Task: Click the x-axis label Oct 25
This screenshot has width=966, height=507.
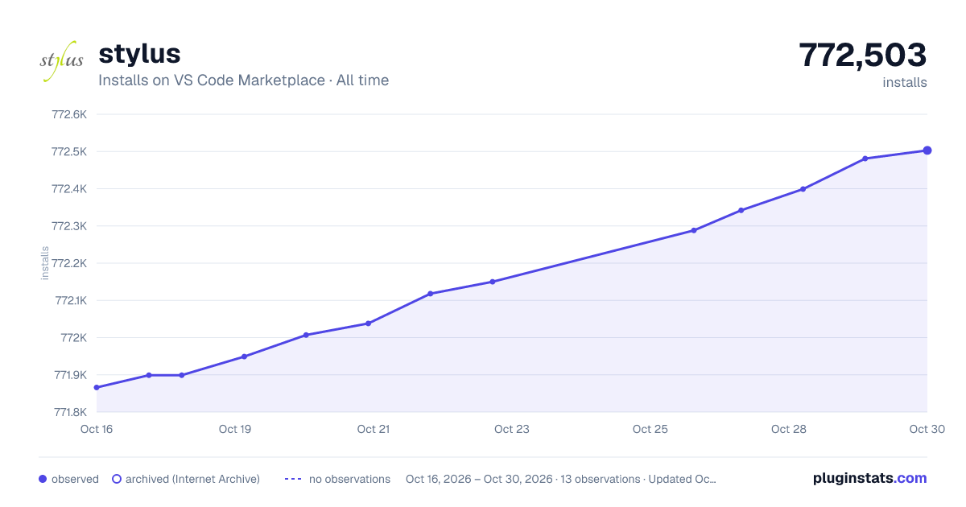Action: tap(650, 429)
